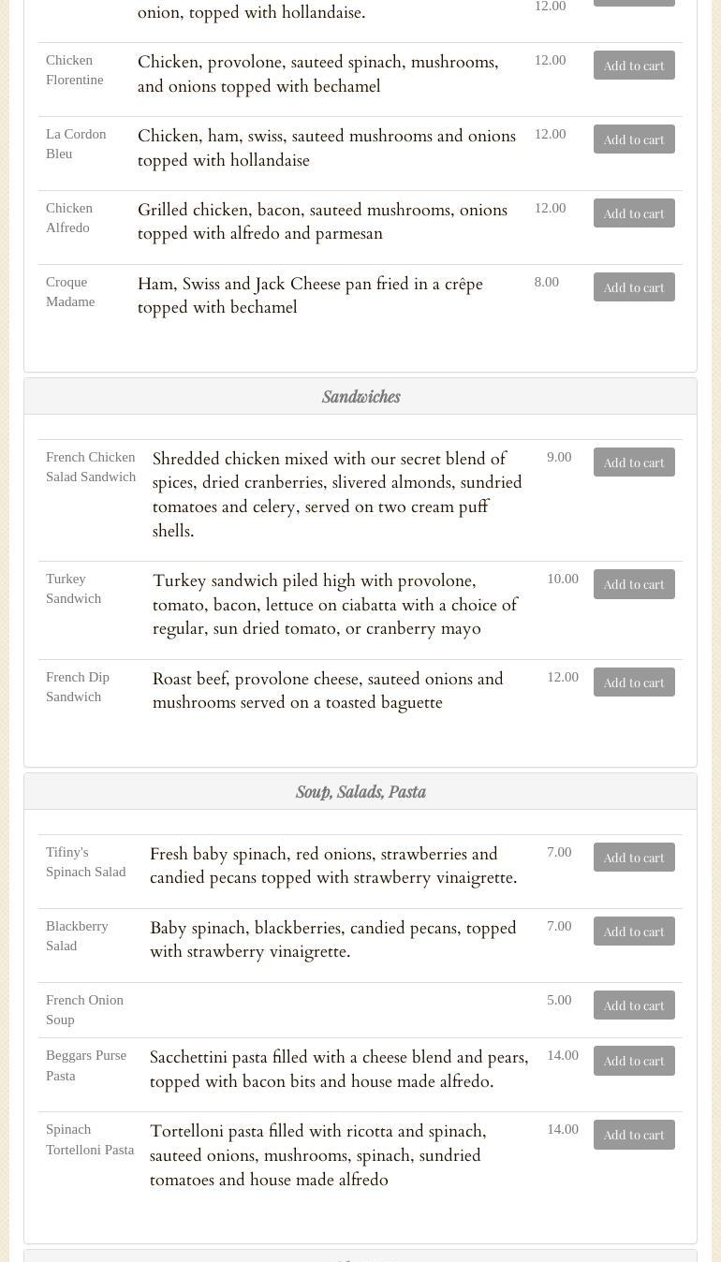This screenshot has width=721, height=1262.
Task: Click the Chicken Florentine item name
Action: pos(75,70)
